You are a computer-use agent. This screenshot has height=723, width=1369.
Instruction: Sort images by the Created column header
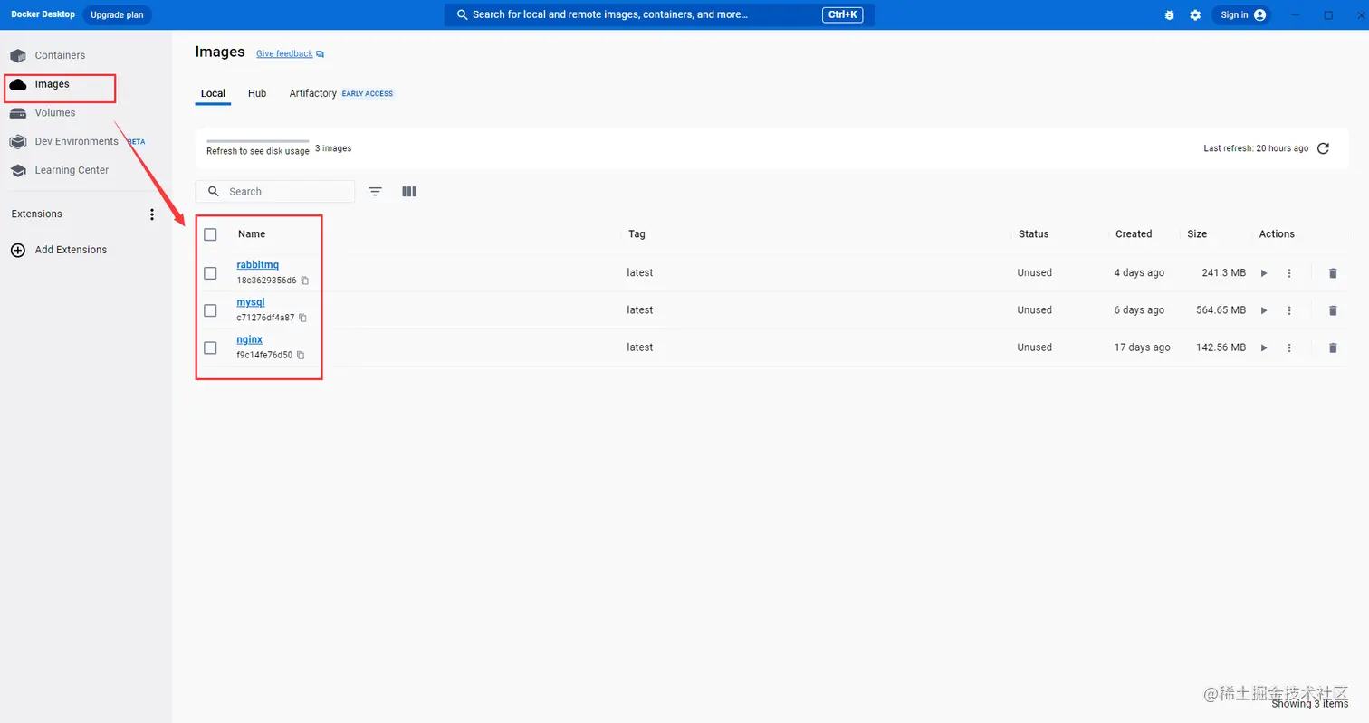(1134, 234)
